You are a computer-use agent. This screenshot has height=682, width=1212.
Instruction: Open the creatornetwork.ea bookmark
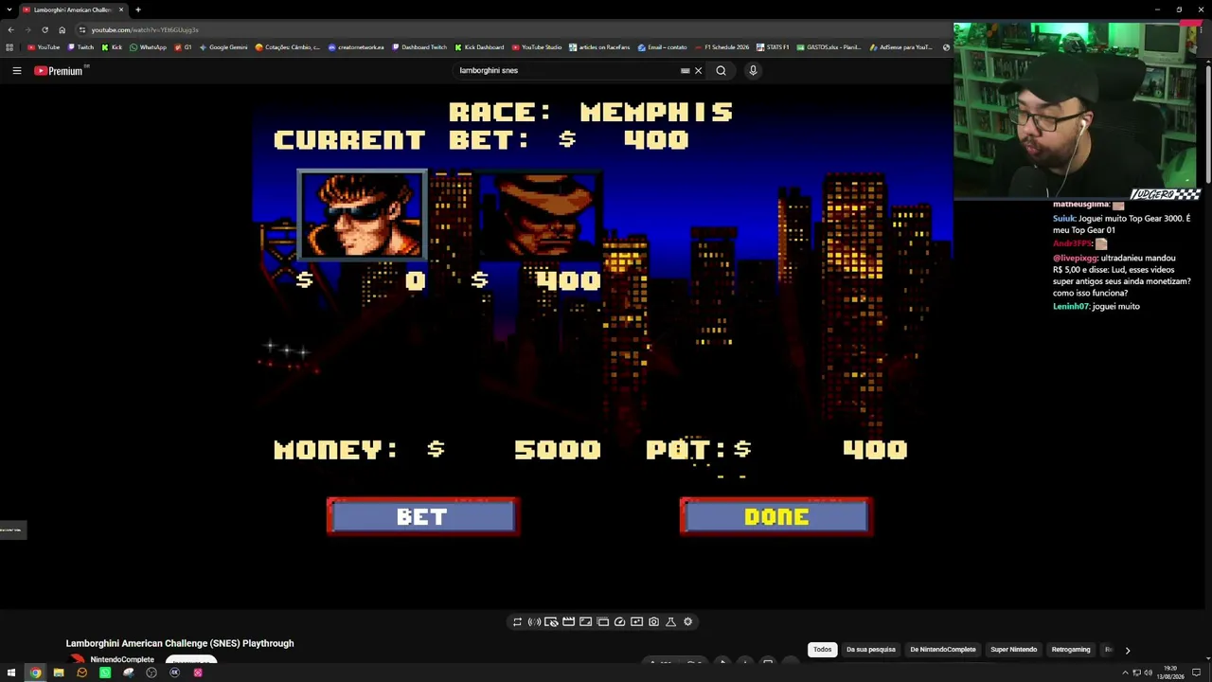[356, 46]
